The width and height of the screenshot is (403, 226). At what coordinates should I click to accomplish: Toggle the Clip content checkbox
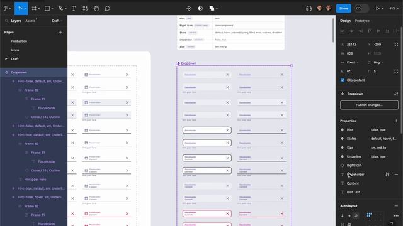pos(343,80)
